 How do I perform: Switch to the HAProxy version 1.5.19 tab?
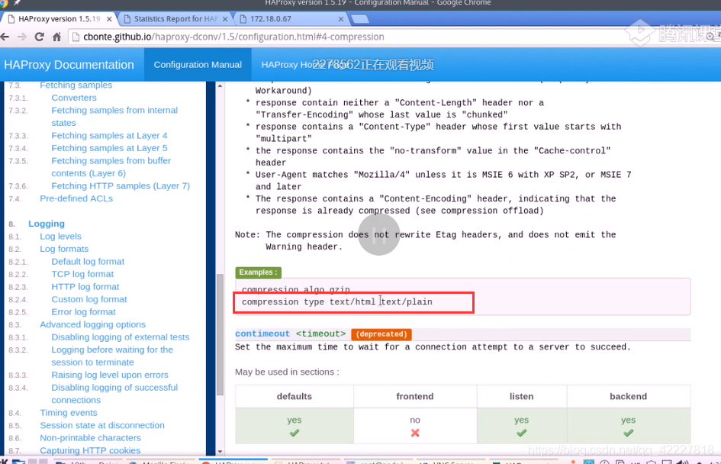click(x=59, y=19)
